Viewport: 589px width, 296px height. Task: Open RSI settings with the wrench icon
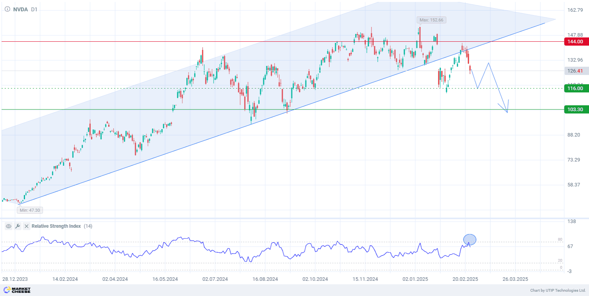click(18, 226)
